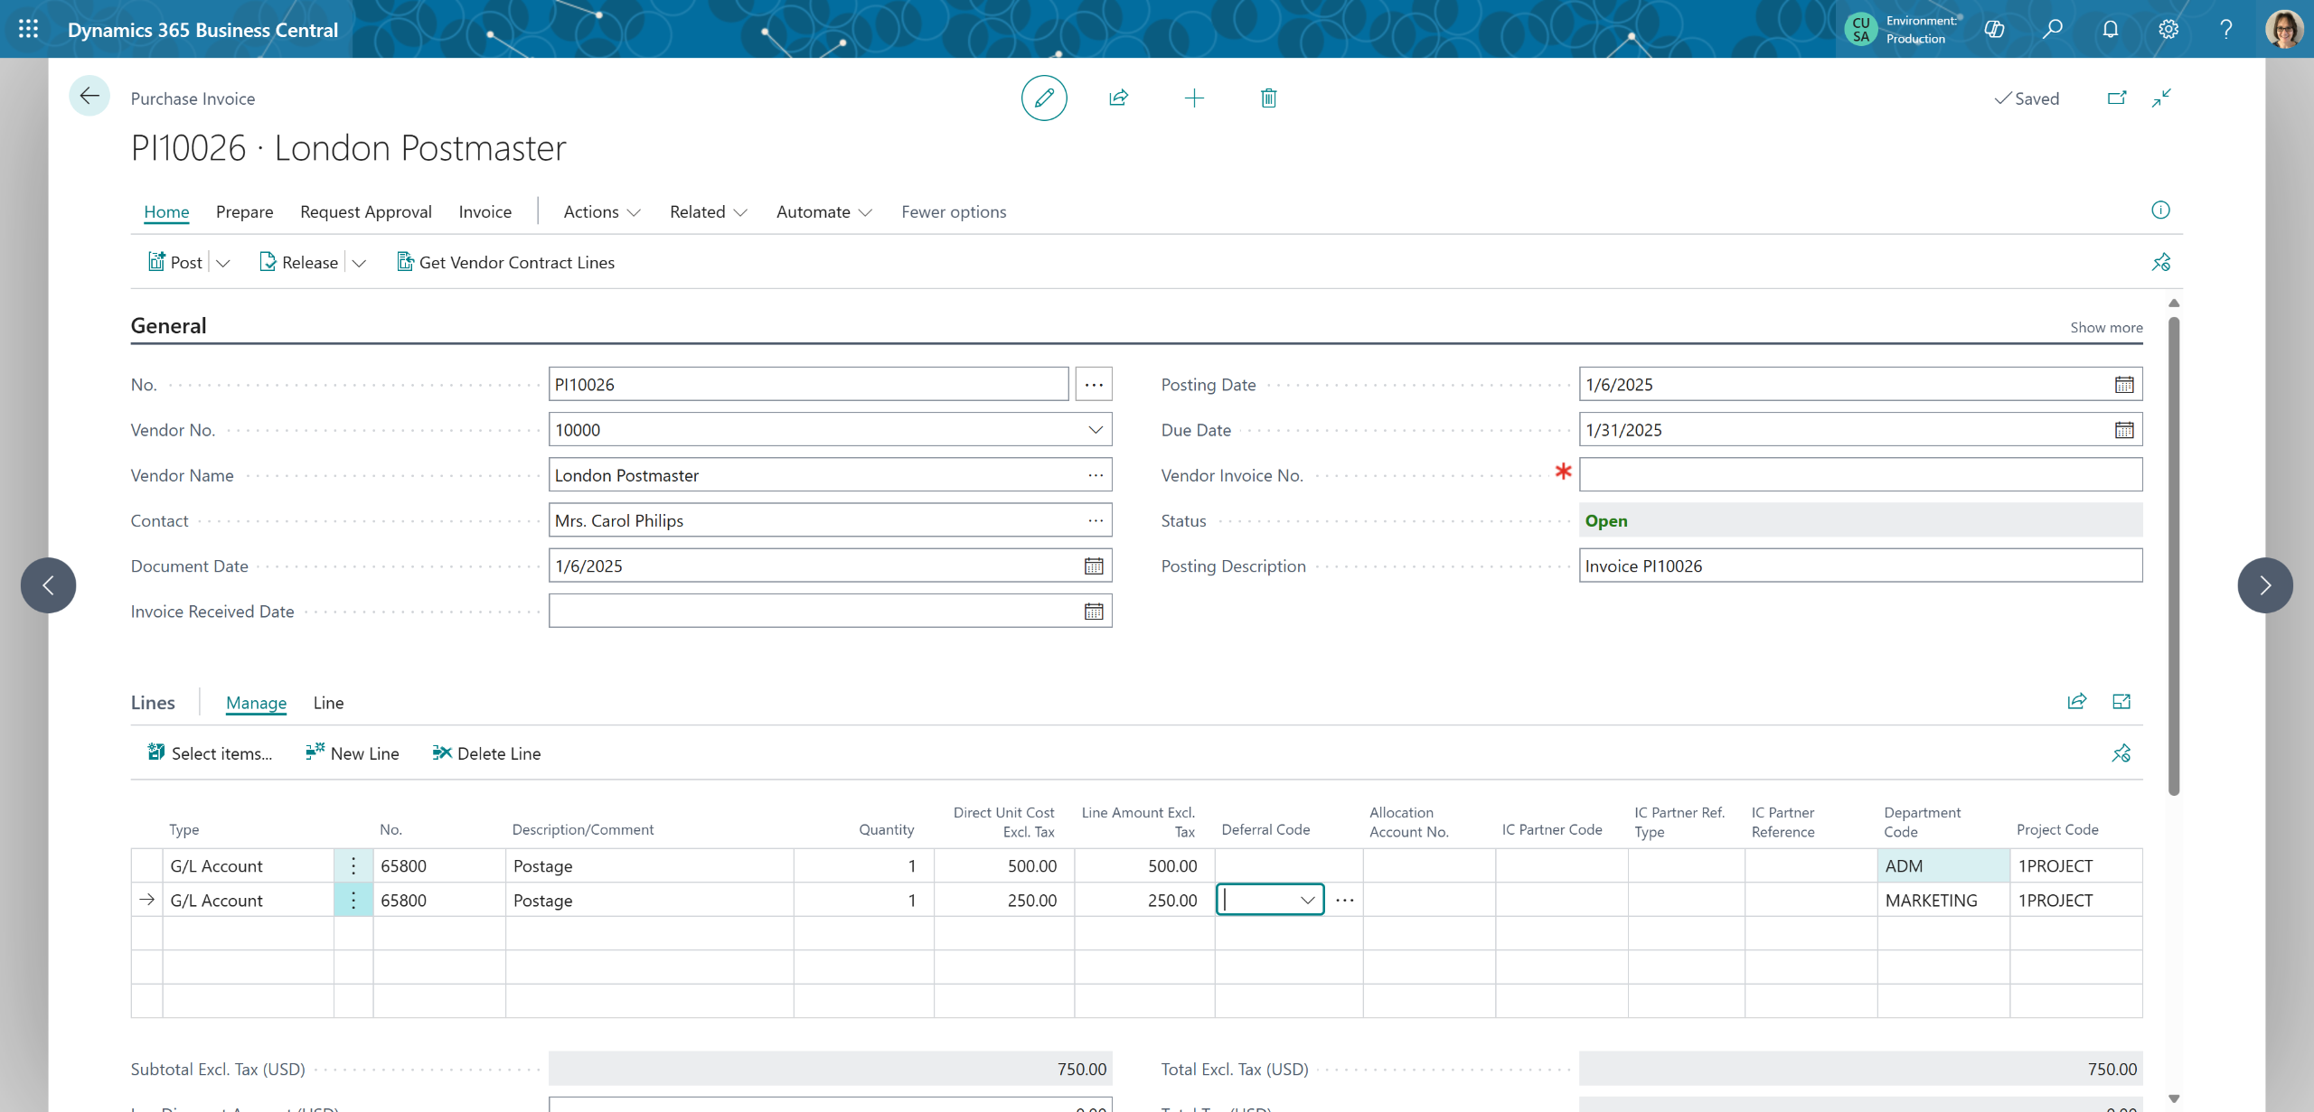Expand the Vendor No. dropdown
Image resolution: width=2314 pixels, height=1112 pixels.
1095,430
